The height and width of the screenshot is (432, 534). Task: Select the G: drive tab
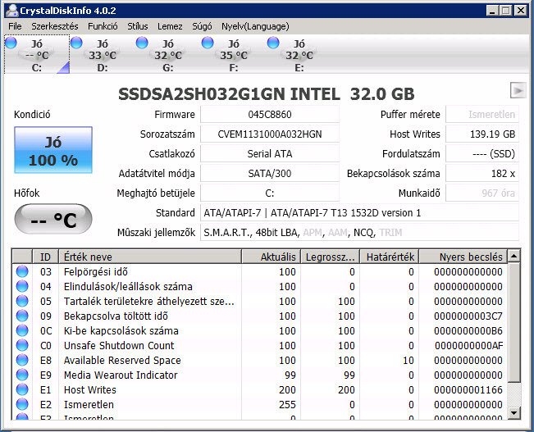coord(168,54)
